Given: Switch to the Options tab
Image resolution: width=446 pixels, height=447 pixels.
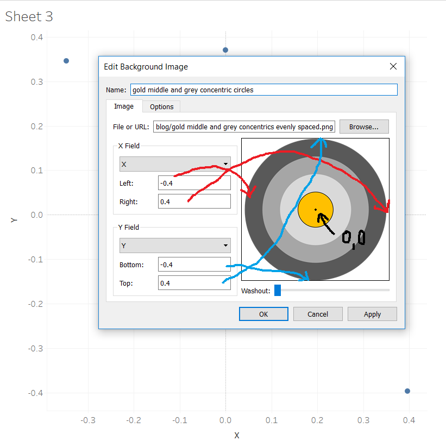Looking at the screenshot, I should tap(161, 107).
